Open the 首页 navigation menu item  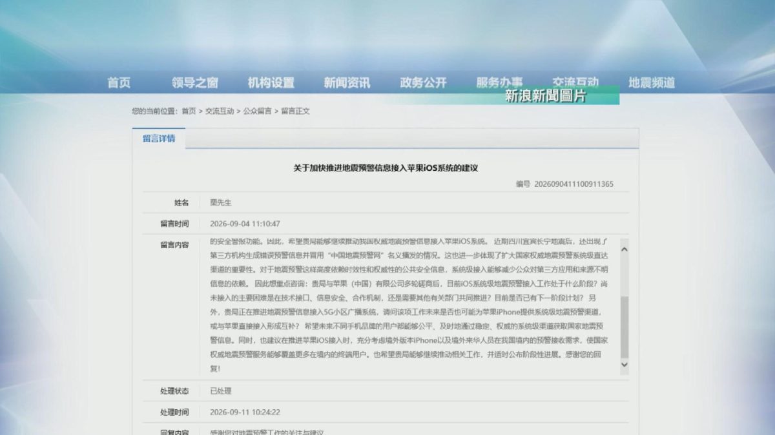pyautogui.click(x=119, y=82)
